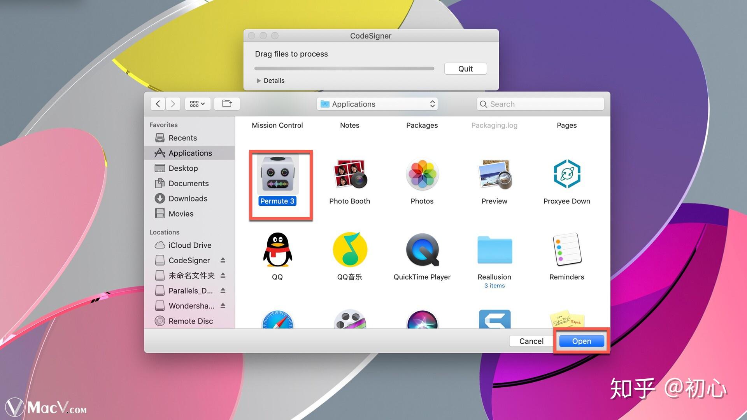This screenshot has width=747, height=420.
Task: Open iCloud Drive location in sidebar
Action: click(189, 245)
